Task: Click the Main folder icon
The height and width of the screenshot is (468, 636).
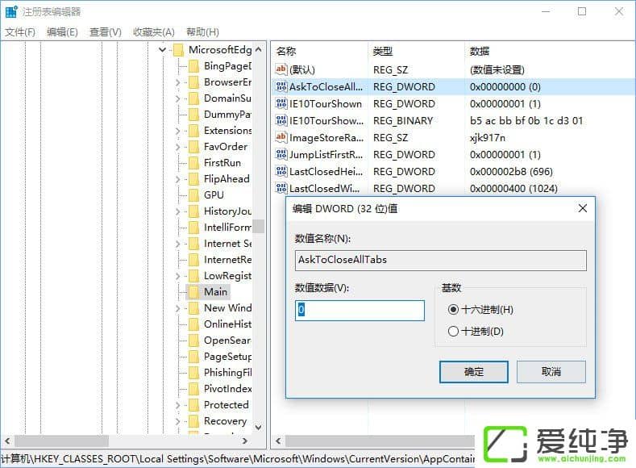Action: coord(194,292)
